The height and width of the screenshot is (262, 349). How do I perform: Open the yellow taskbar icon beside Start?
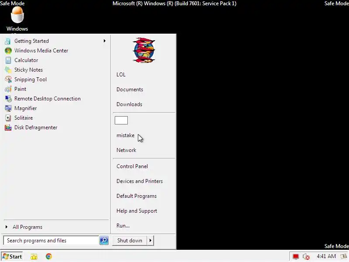tap(34, 257)
